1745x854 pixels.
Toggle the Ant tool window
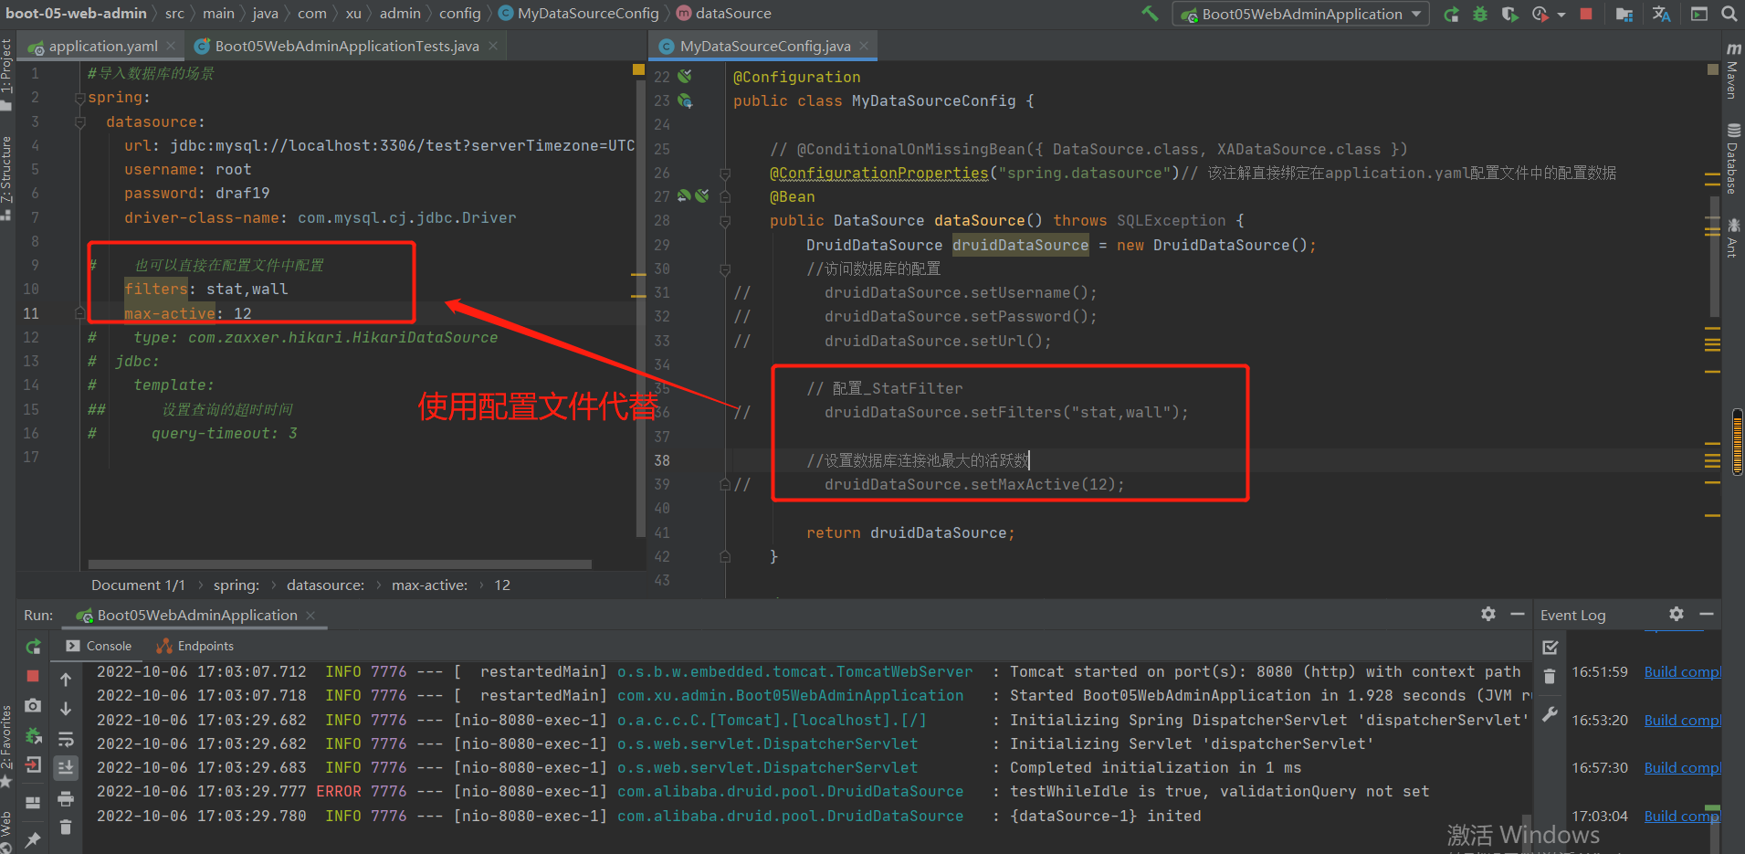[1732, 237]
